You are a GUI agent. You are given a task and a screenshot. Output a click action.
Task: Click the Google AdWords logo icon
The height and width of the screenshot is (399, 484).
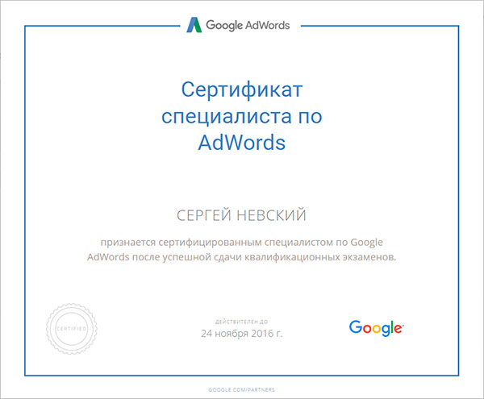point(194,25)
